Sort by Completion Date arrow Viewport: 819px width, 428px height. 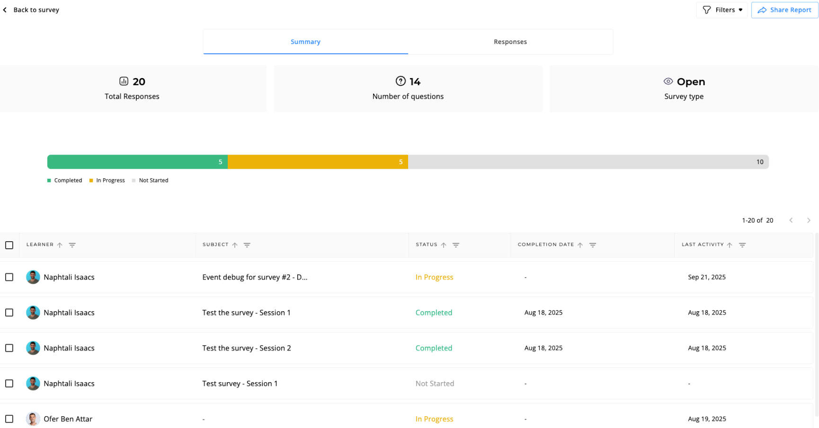click(x=580, y=245)
